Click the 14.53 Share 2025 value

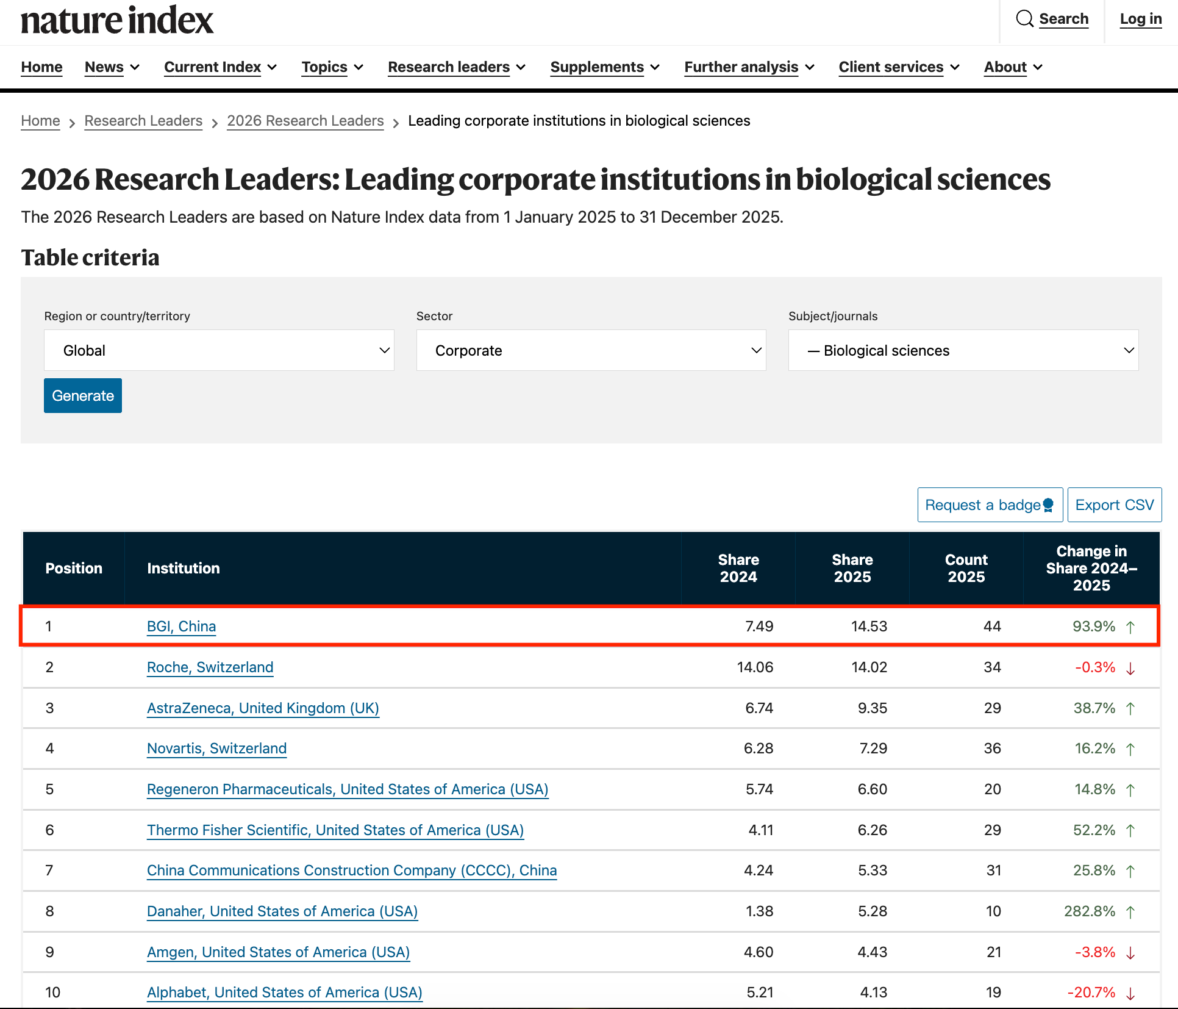[869, 627]
